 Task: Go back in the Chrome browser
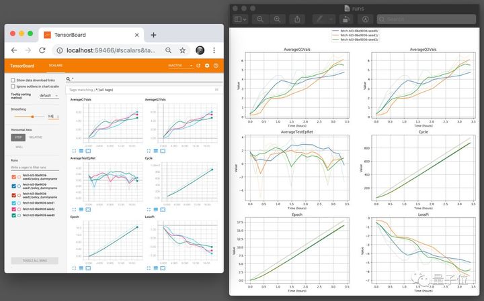[x=14, y=50]
